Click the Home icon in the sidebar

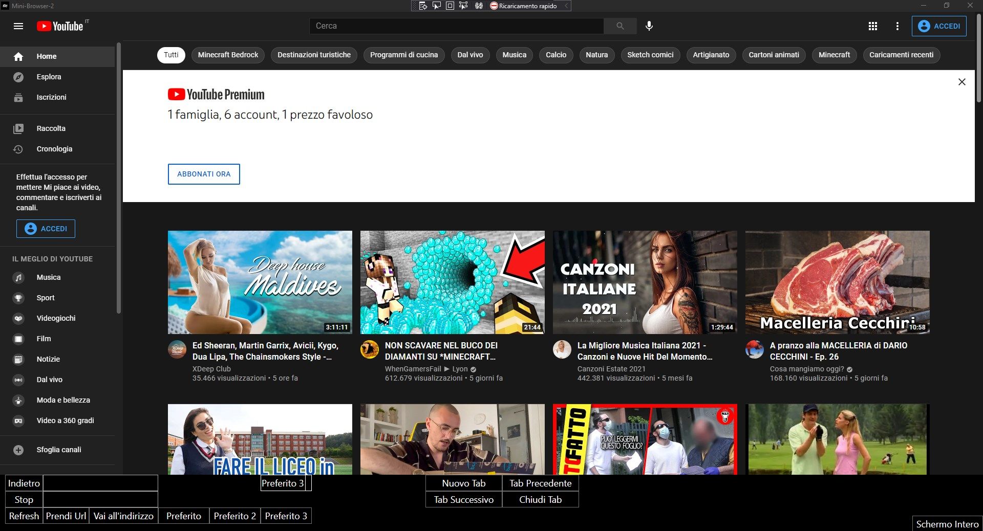point(18,56)
